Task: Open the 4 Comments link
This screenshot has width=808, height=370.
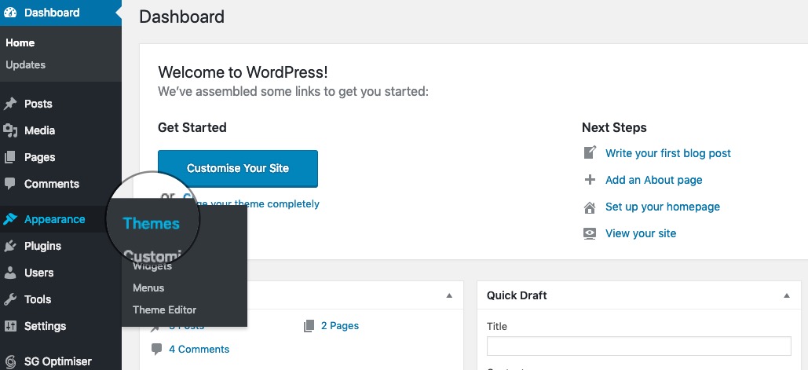Action: tap(199, 350)
